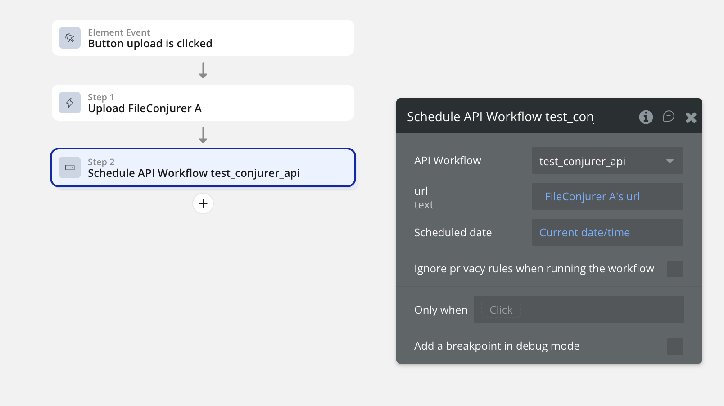Image resolution: width=724 pixels, height=406 pixels.
Task: Edit the Current date/time expression
Action: coord(584,233)
